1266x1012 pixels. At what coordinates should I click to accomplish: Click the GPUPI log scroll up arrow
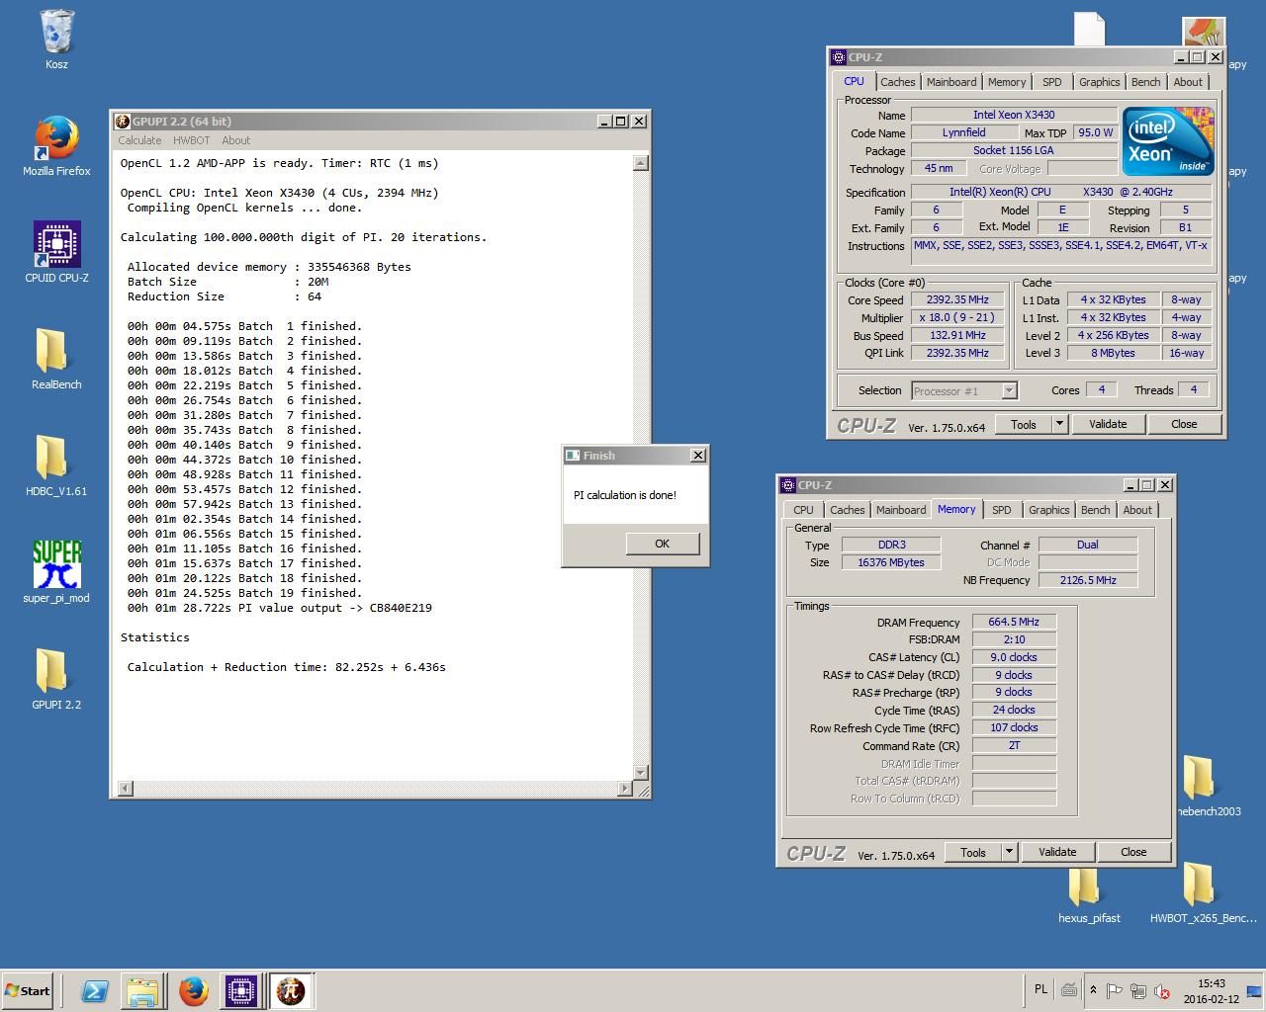pyautogui.click(x=640, y=163)
